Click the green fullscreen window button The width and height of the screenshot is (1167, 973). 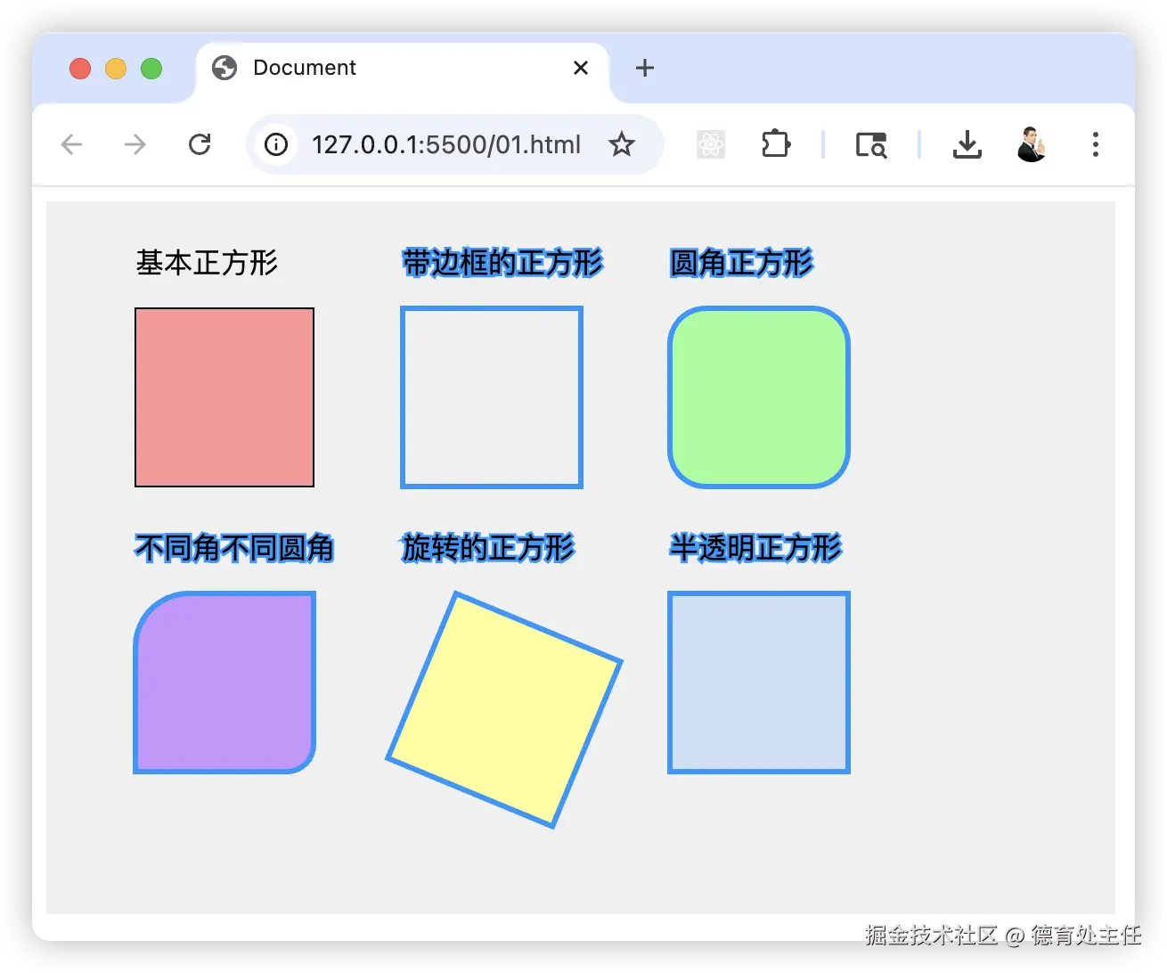coord(151,69)
